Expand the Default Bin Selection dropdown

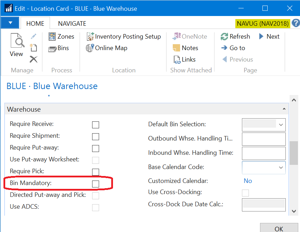pyautogui.click(x=281, y=125)
